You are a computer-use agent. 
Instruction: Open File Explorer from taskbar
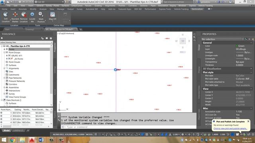coord(22,140)
